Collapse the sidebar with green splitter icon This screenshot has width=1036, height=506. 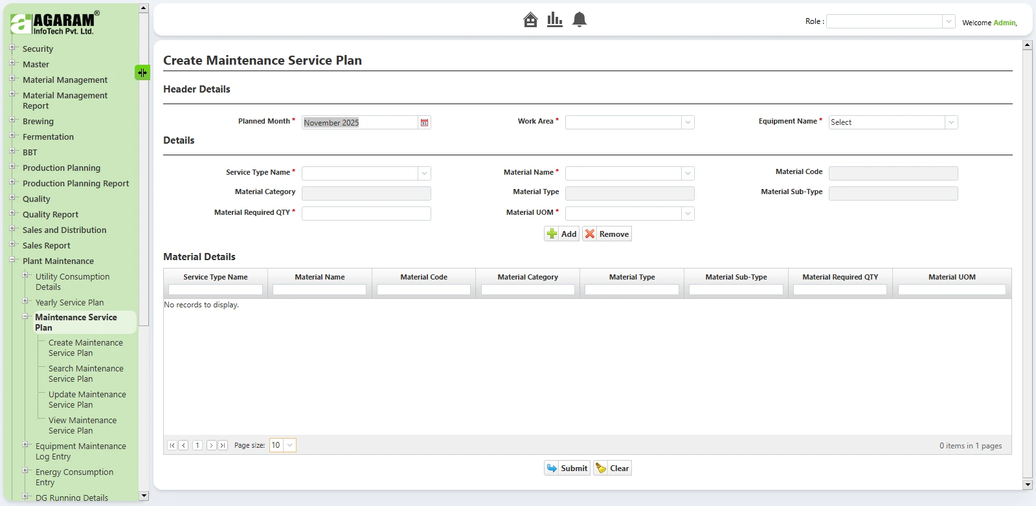pos(142,72)
